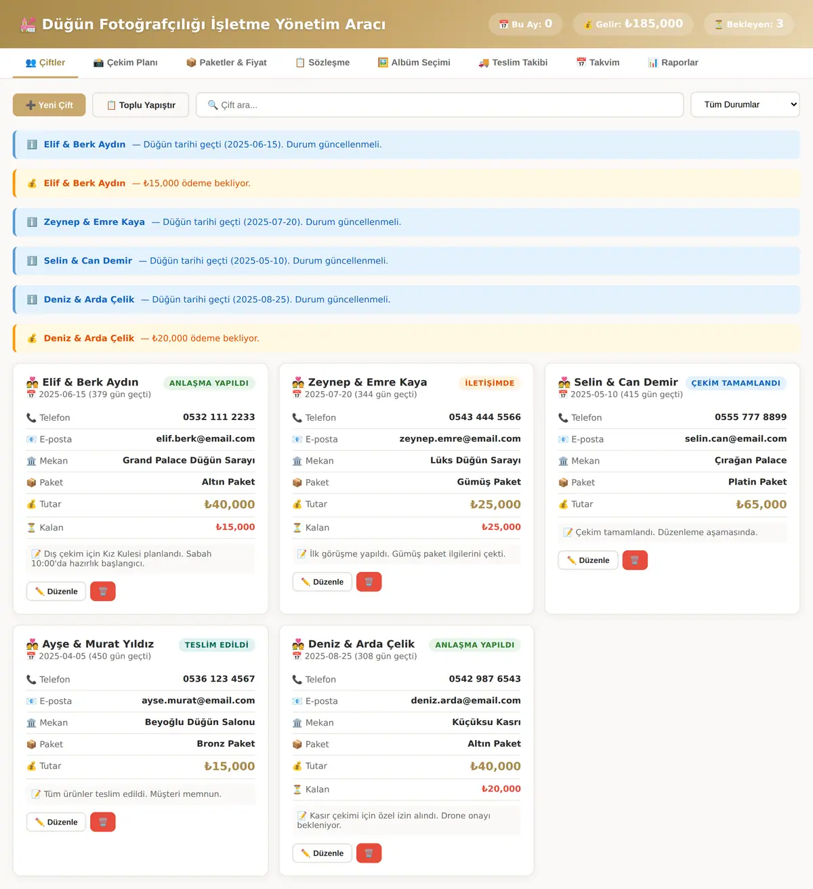Click the İLETİŞİMDE status badge
The image size is (813, 889).
point(490,383)
